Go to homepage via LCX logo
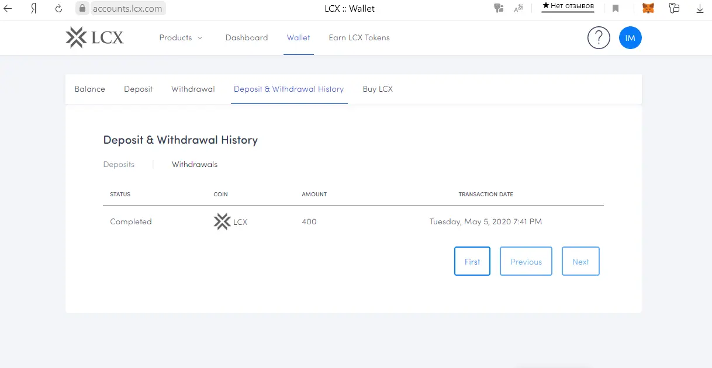712x368 pixels. [x=95, y=38]
